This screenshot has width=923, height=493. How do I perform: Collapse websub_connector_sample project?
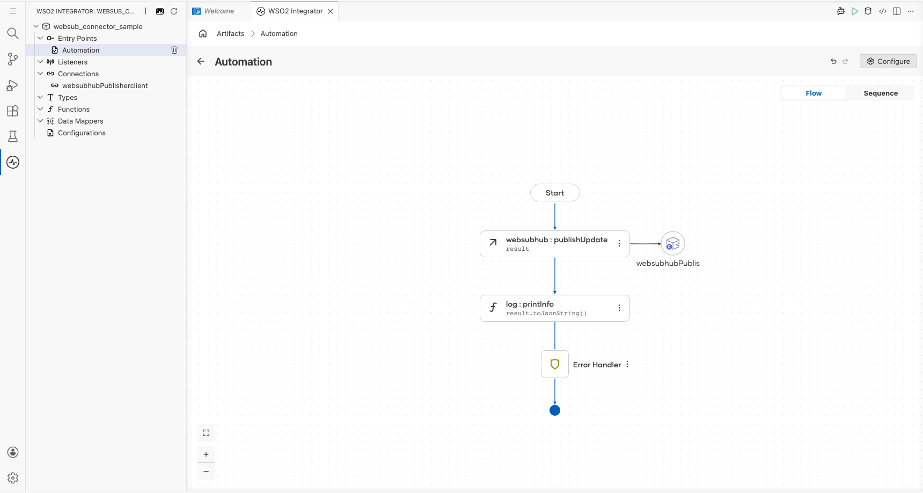[x=36, y=26]
